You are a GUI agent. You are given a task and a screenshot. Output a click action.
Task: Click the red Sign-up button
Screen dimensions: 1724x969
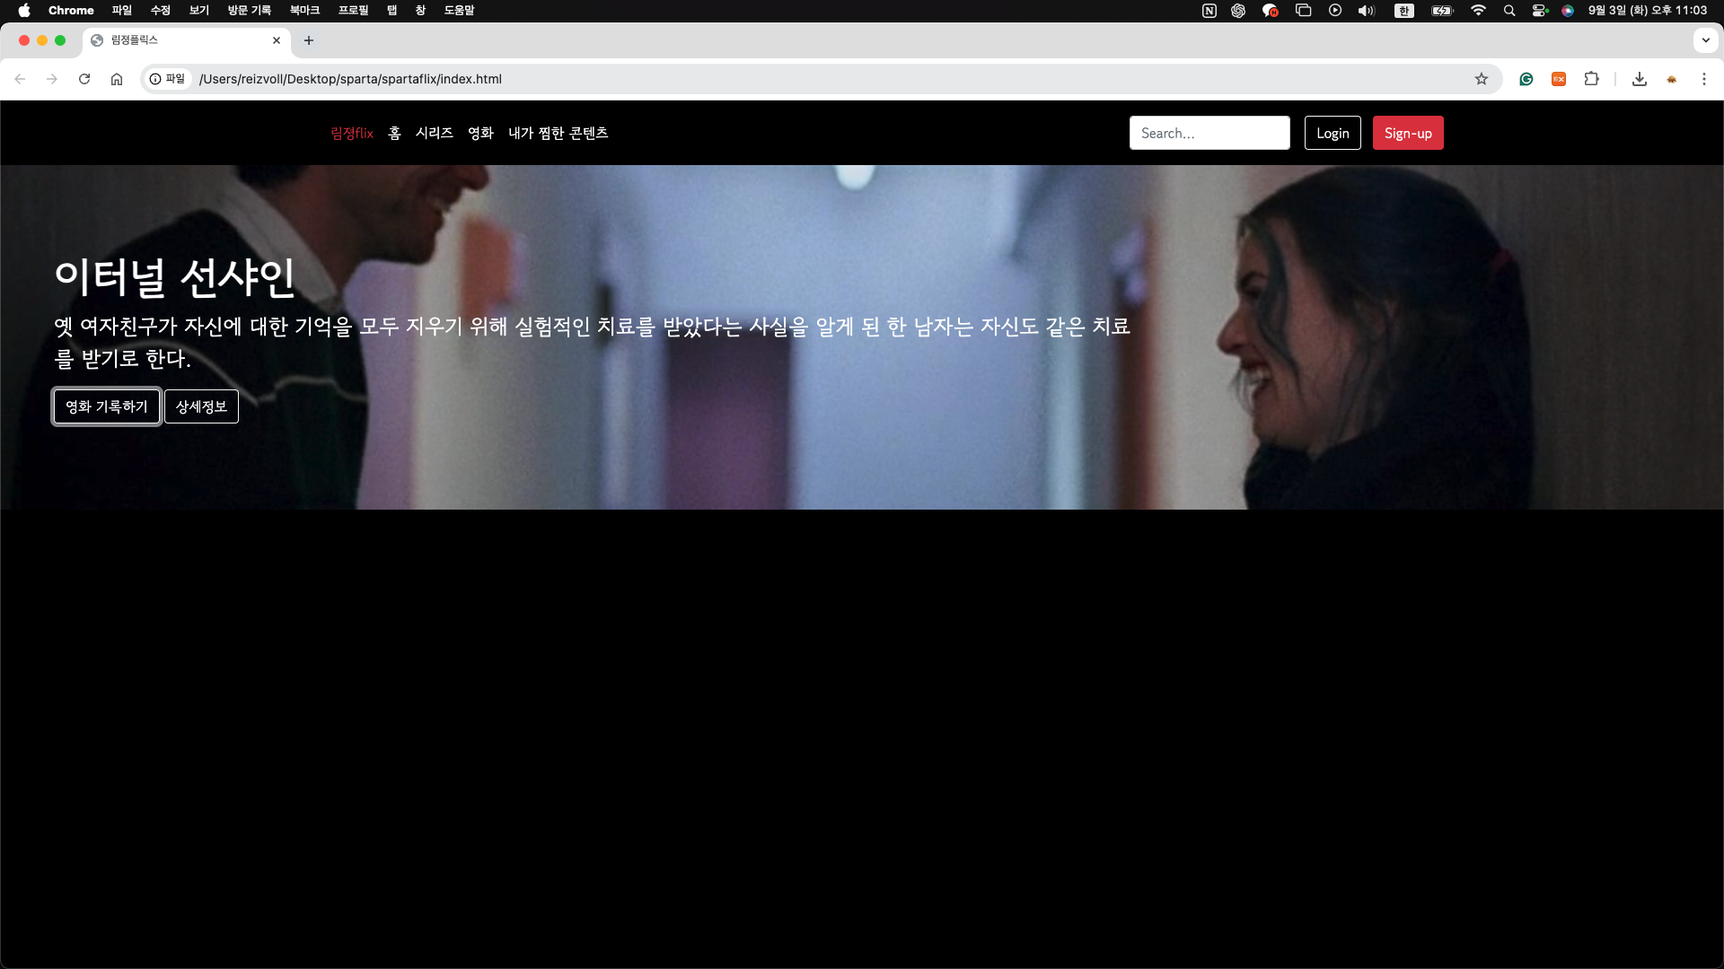click(1407, 133)
